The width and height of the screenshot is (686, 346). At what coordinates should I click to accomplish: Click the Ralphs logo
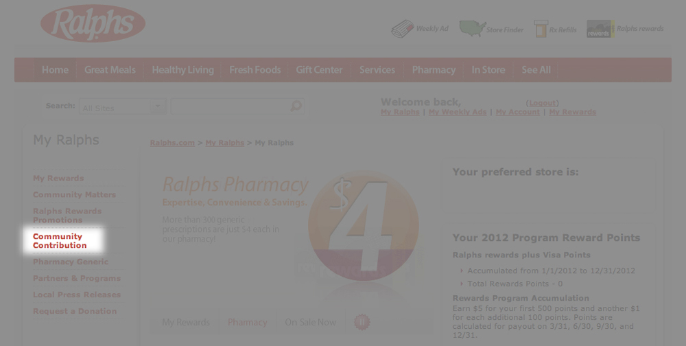point(93,23)
